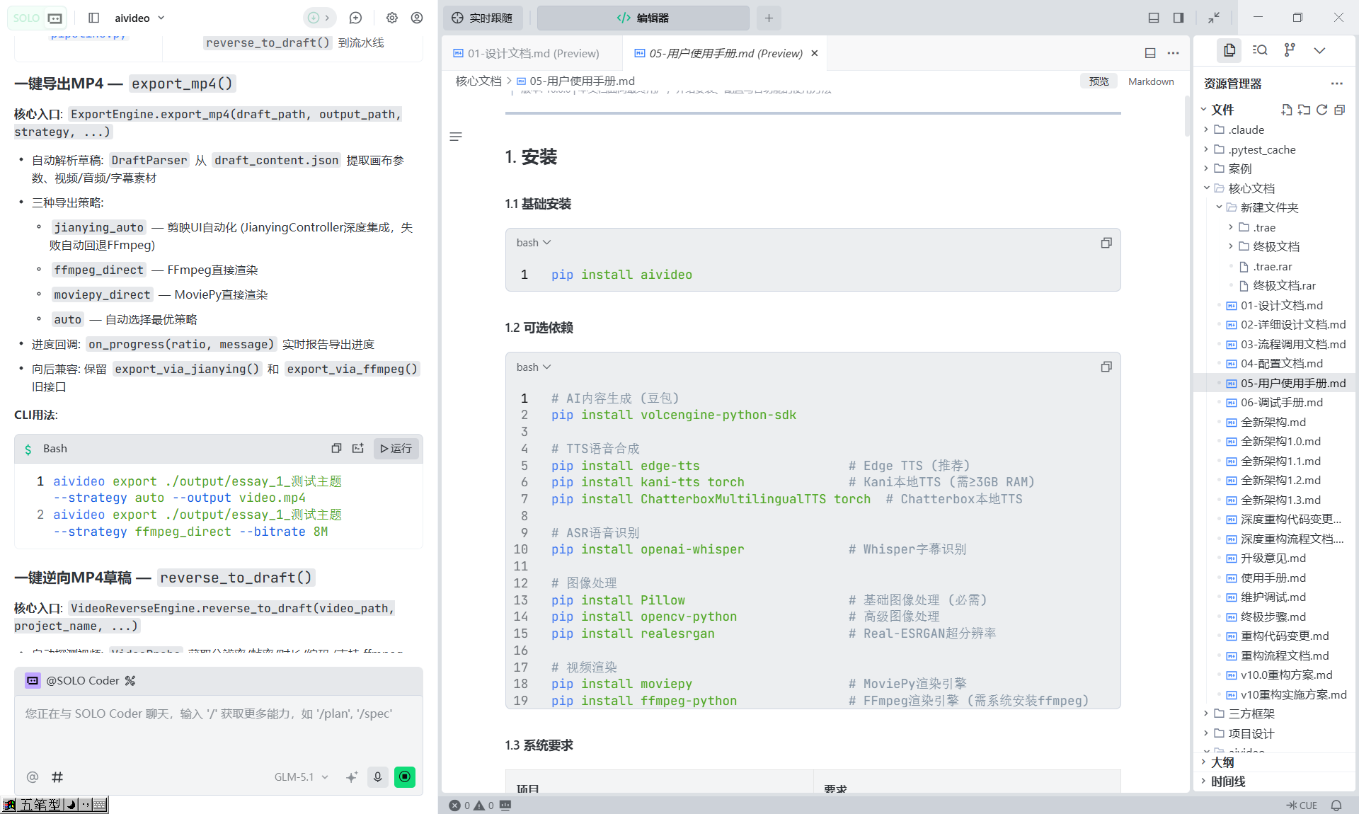This screenshot has width=1359, height=814.
Task: Click the new file icon in explorer
Action: click(x=1286, y=110)
